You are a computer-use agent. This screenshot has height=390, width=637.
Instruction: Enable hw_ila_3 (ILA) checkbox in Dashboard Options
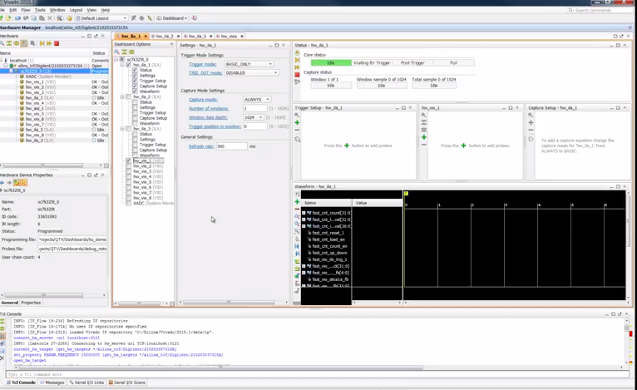point(129,129)
